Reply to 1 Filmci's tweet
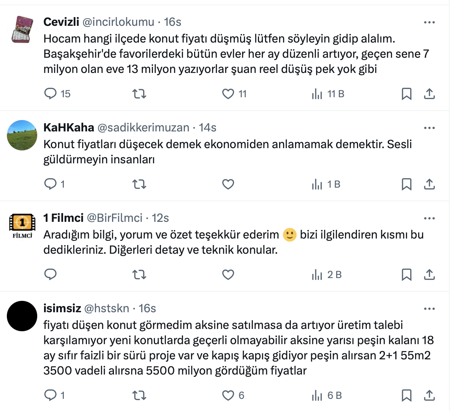This screenshot has width=455, height=411. tap(51, 274)
